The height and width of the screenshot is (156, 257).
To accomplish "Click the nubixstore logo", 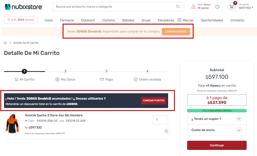I will (x=24, y=7).
